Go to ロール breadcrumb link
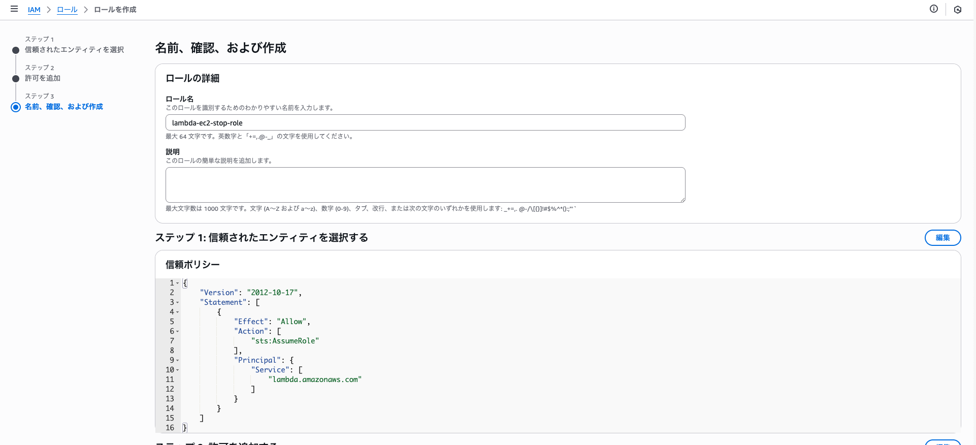976x445 pixels. click(67, 10)
